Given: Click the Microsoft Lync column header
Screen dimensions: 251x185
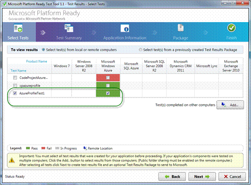Looking at the screenshot, I should click(207, 66).
